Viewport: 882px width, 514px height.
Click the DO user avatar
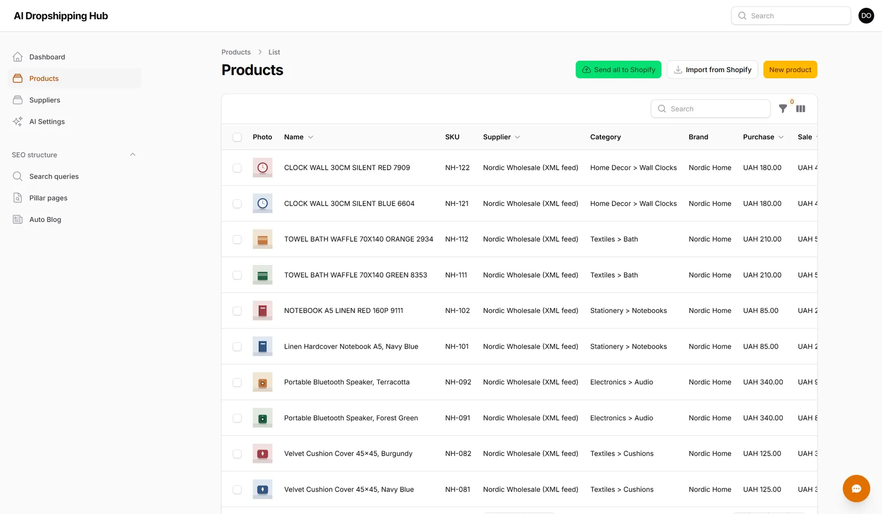(866, 15)
